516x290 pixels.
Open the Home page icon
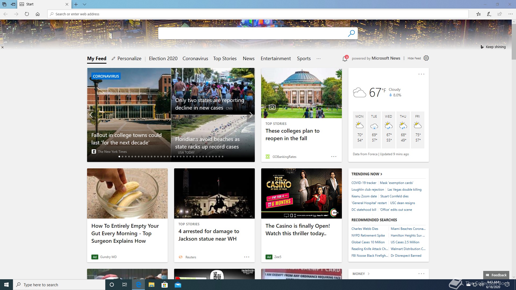coord(38,14)
